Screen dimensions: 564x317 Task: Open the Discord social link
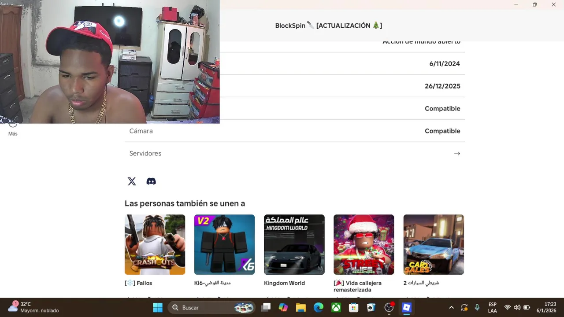click(151, 181)
